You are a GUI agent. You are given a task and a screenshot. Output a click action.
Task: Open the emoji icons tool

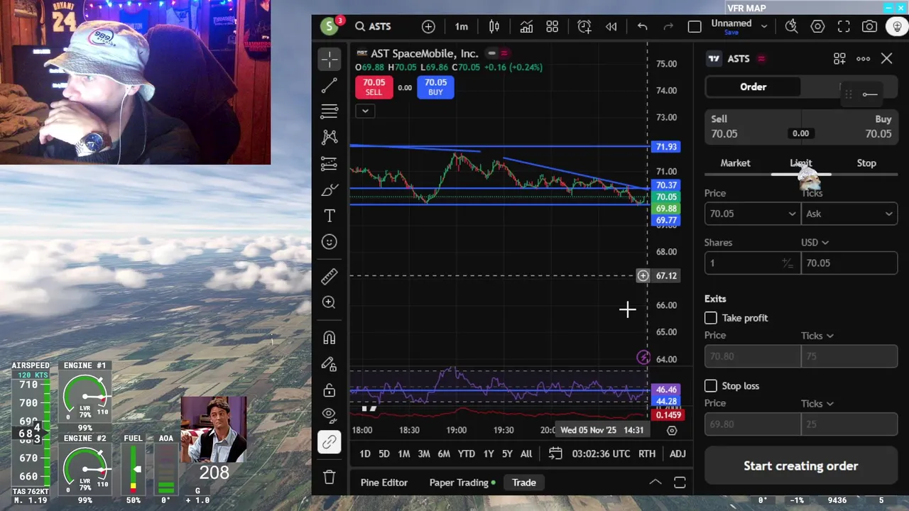(329, 242)
